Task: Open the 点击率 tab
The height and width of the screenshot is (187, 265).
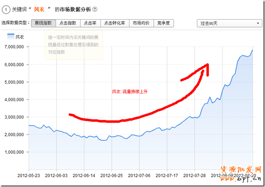Action: (91, 23)
